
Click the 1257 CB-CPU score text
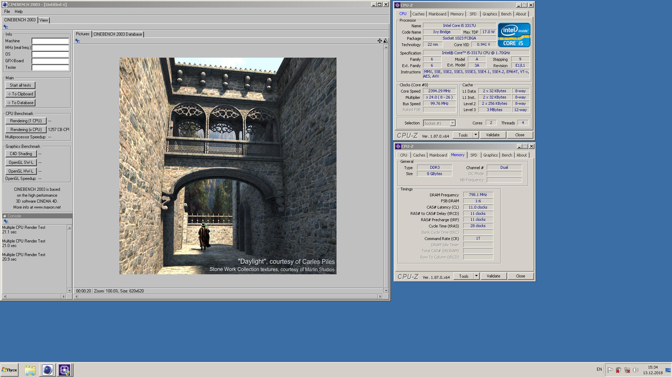click(58, 130)
